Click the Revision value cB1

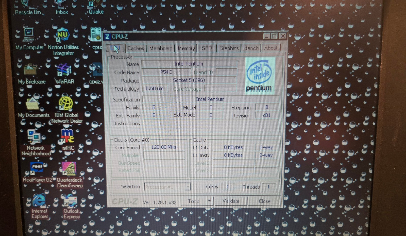click(267, 115)
